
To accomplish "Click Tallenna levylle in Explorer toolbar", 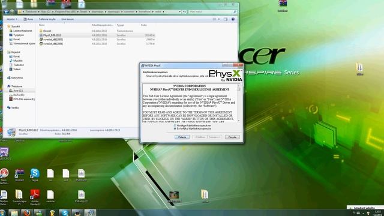I will pyautogui.click(x=47, y=19).
